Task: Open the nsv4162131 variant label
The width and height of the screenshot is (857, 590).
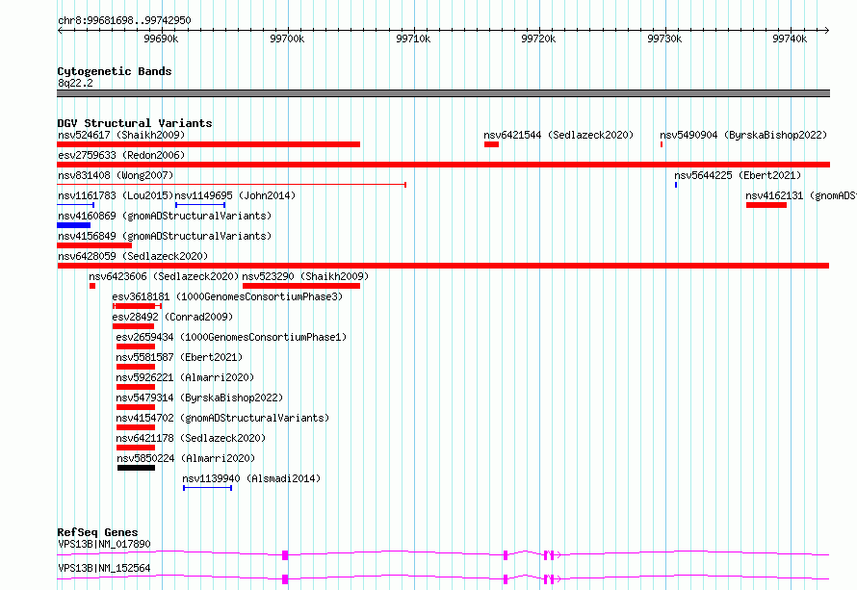Action: coord(801,195)
